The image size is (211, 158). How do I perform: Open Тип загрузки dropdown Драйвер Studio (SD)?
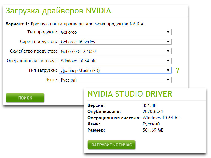click(x=115, y=70)
